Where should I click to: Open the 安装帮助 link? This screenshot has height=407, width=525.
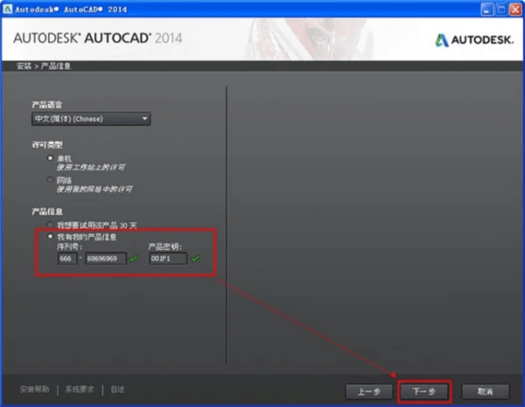(x=34, y=390)
